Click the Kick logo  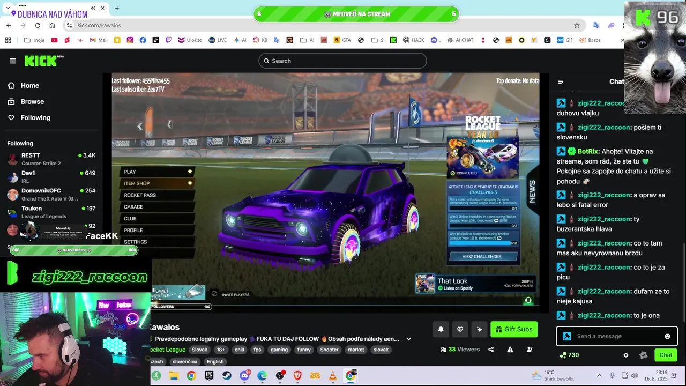43,61
